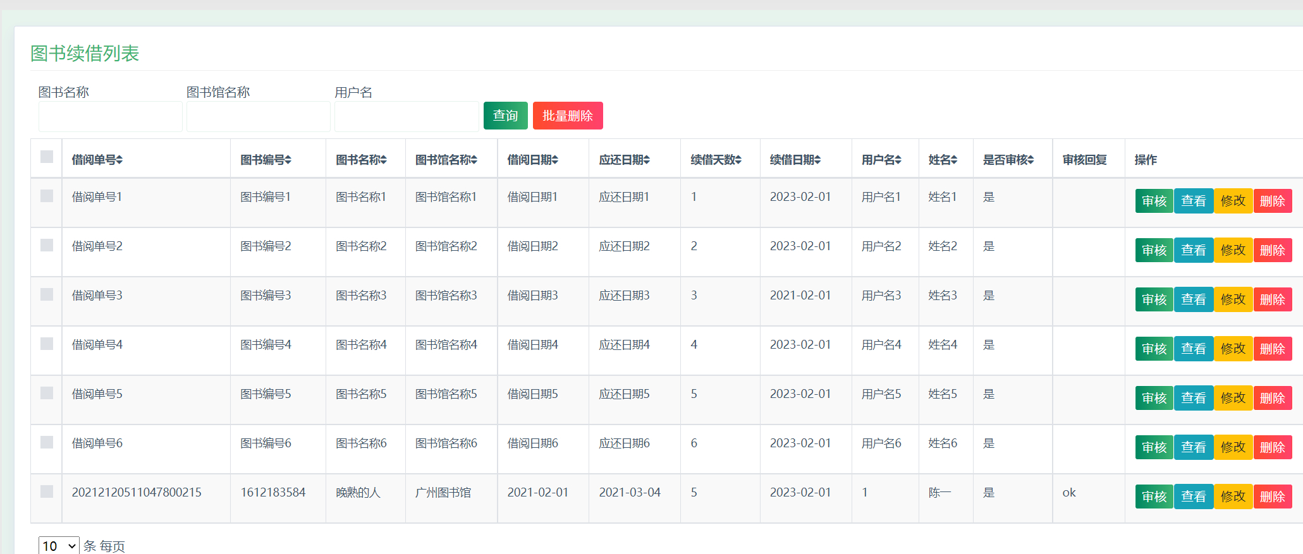
Task: Click 删除 for row 借阅单号3
Action: (1272, 299)
